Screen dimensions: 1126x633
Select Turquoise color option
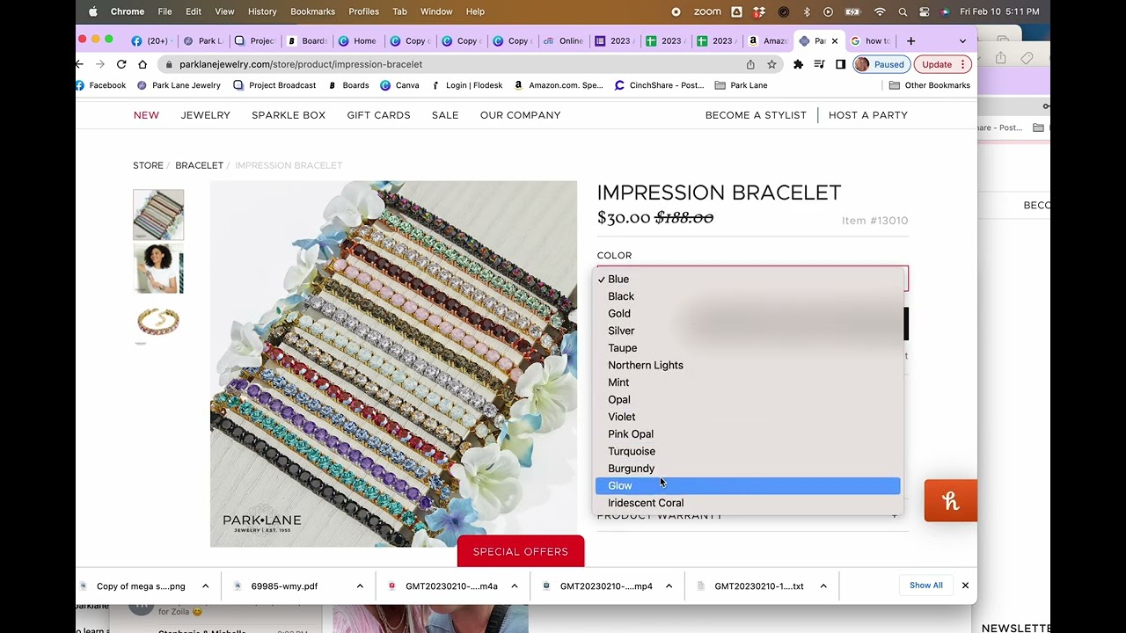[748, 451]
